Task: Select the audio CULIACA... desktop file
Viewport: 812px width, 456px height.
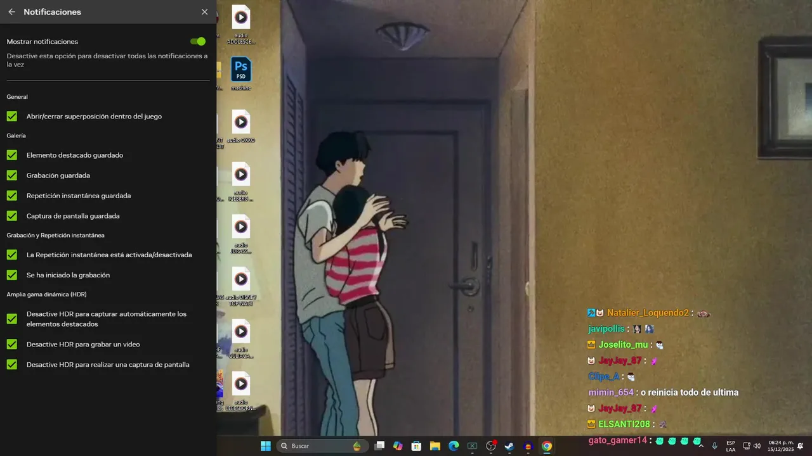Action: [241, 340]
